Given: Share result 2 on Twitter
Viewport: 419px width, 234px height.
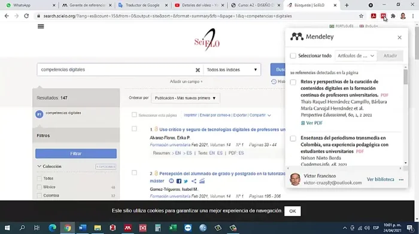Looking at the screenshot, I should tap(186, 181).
